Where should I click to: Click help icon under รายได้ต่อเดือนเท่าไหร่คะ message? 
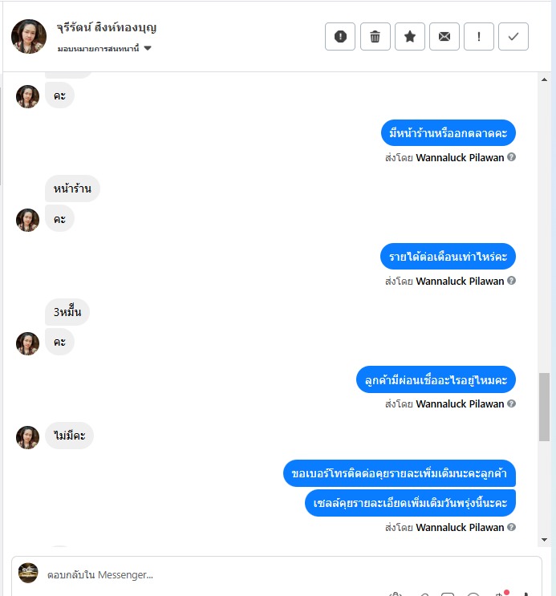pyautogui.click(x=512, y=281)
